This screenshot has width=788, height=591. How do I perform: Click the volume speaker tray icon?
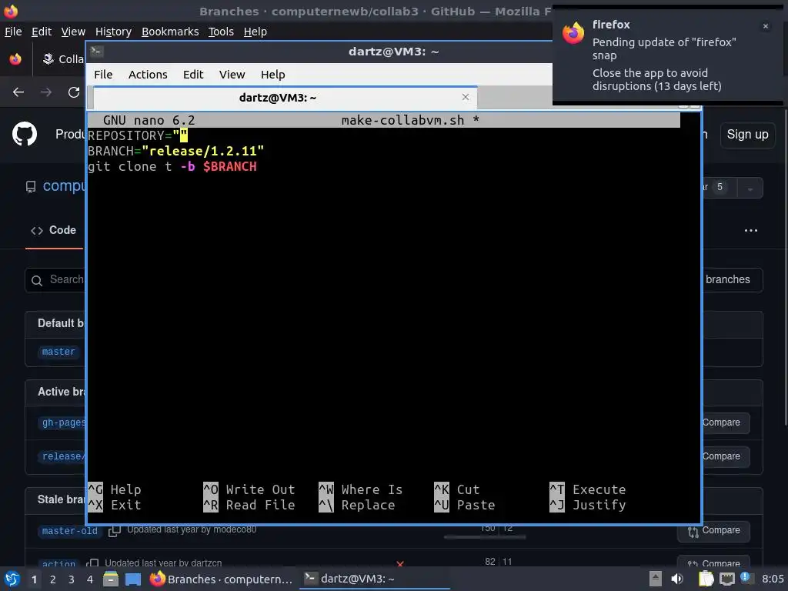[677, 579]
